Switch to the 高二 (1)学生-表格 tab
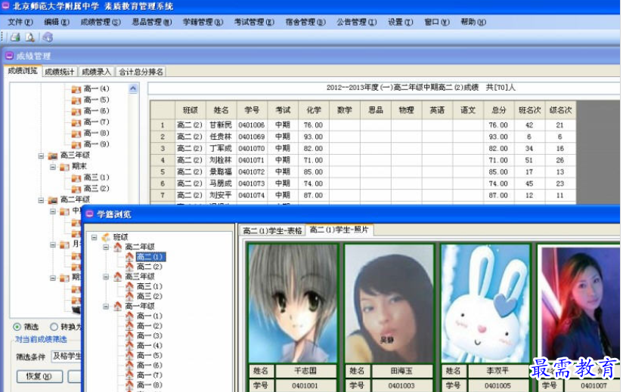The width and height of the screenshot is (623, 392). pos(272,230)
